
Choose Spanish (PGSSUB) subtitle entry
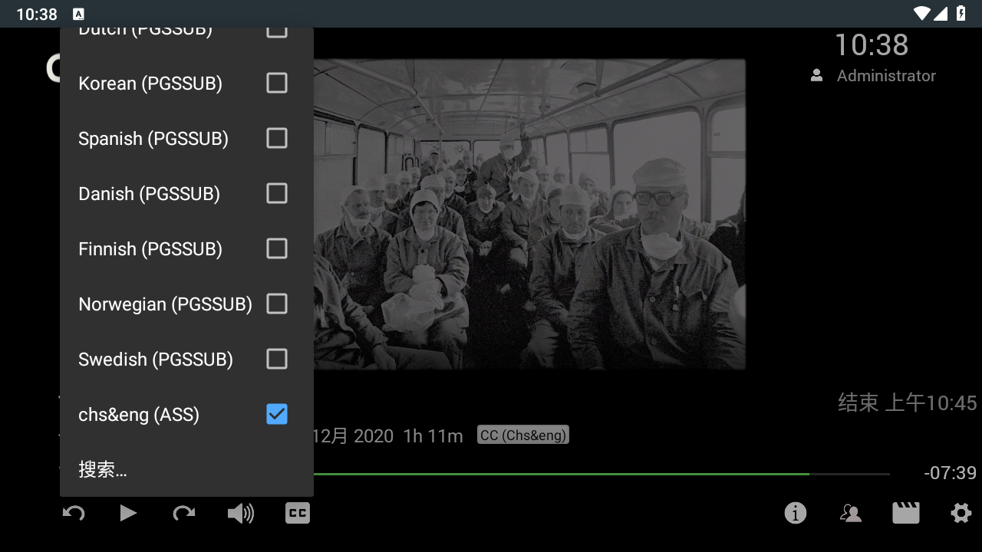pos(187,138)
